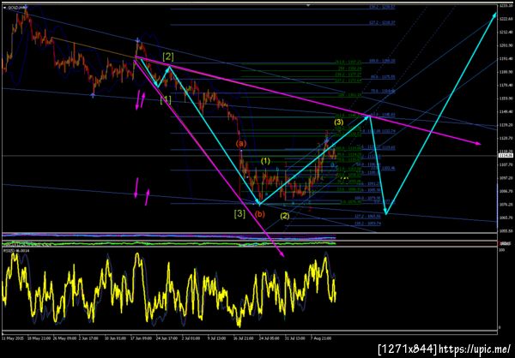
Task: Click the 26 May 09:00 time axis label
Action: coord(64,337)
